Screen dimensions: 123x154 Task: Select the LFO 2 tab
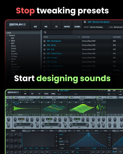[x=71, y=131]
